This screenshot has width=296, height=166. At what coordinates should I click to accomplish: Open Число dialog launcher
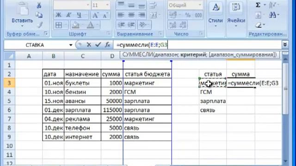click(x=201, y=34)
